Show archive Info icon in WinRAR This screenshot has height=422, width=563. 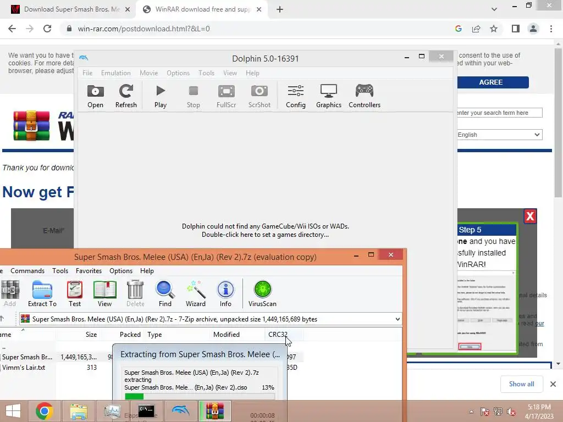point(225,293)
